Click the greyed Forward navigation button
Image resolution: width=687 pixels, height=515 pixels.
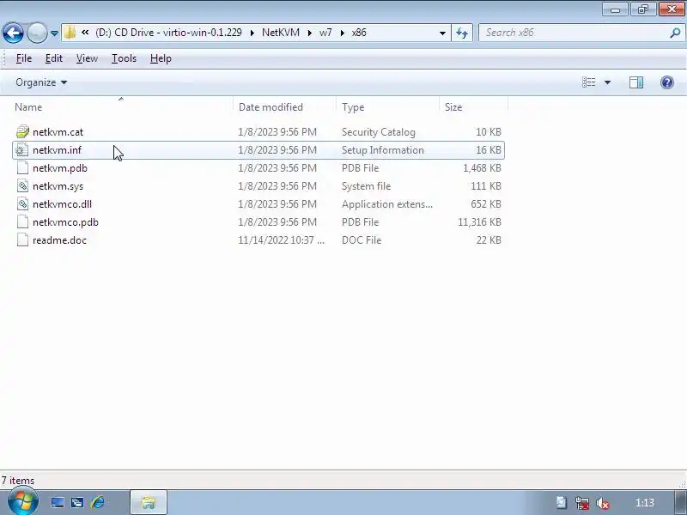pyautogui.click(x=37, y=33)
